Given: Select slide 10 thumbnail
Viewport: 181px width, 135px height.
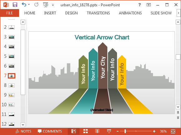Looking at the screenshot, I should pyautogui.click(x=12, y=105).
